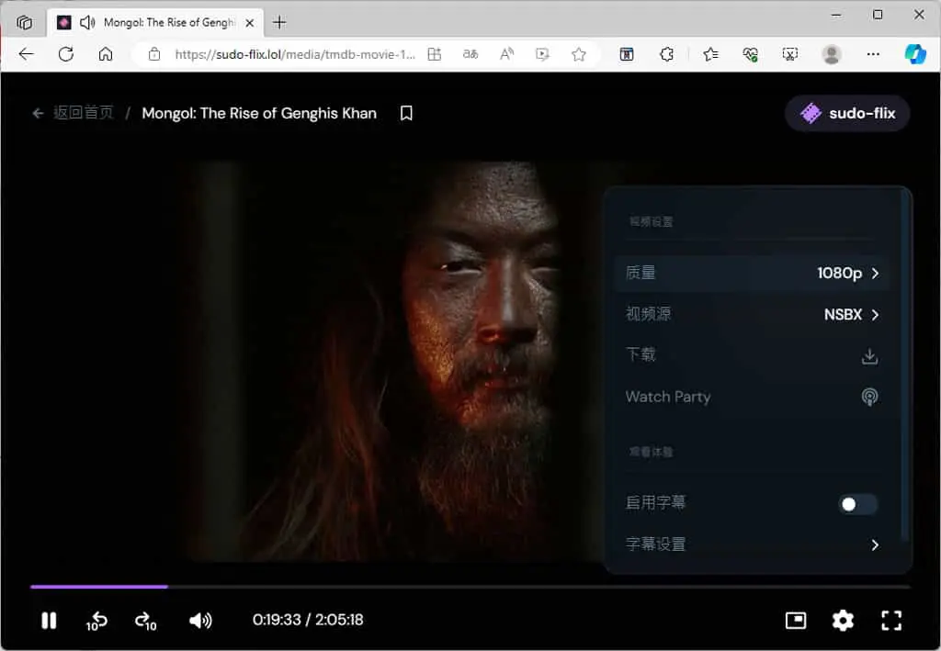Image resolution: width=941 pixels, height=651 pixels.
Task: Open the 视频源 NSBX source submenu
Action: click(752, 315)
